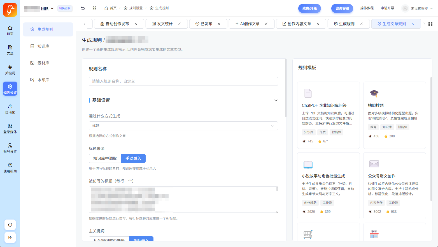This screenshot has height=247, width=438.
Task: Click the back arrow in top bar
Action: (83, 8)
